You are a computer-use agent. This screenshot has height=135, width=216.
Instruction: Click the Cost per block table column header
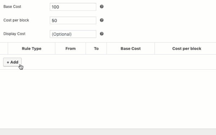(x=187, y=48)
